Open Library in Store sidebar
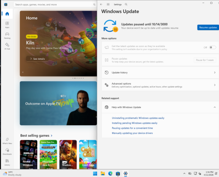This screenshot has height=177, width=219. [x=7, y=162]
